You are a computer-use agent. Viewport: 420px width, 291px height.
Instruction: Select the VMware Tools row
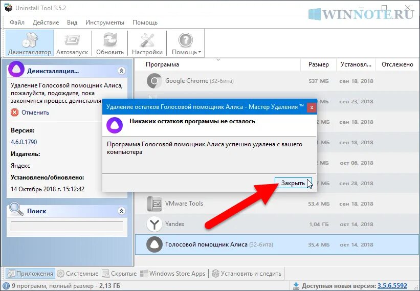tap(277, 204)
